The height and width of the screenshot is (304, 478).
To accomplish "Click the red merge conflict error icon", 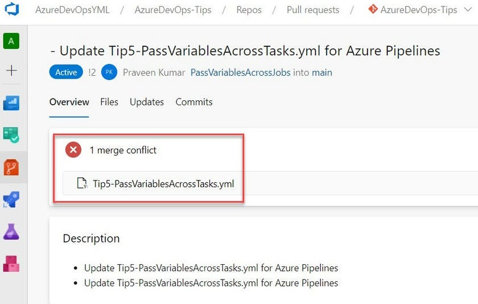I will pyautogui.click(x=73, y=150).
